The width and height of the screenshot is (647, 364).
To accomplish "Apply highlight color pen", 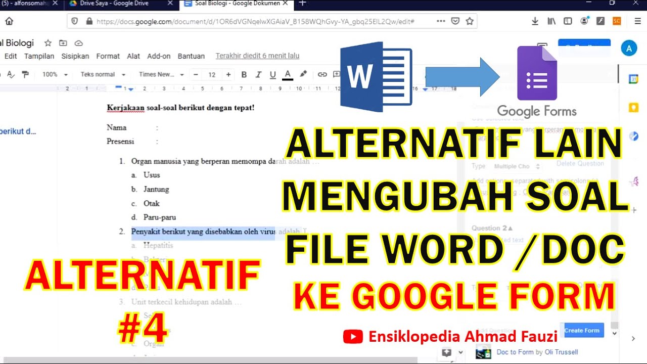I will tap(303, 74).
